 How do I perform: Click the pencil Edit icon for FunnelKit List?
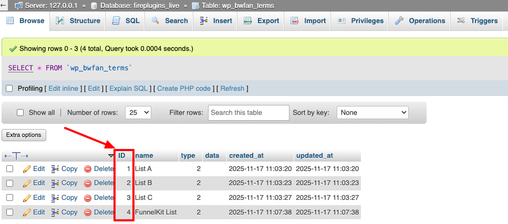[27, 212]
